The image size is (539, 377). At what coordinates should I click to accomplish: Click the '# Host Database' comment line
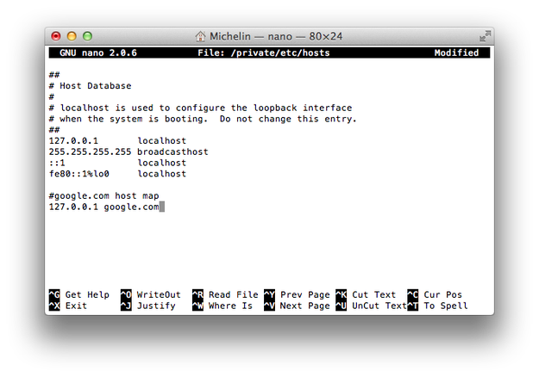[x=90, y=86]
